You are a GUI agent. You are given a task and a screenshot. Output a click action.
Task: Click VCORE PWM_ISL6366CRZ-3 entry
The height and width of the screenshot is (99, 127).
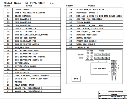coord(94,10)
